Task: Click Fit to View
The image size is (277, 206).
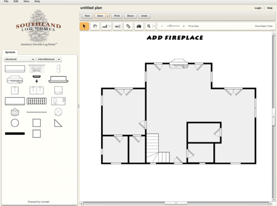Action: coord(193,26)
